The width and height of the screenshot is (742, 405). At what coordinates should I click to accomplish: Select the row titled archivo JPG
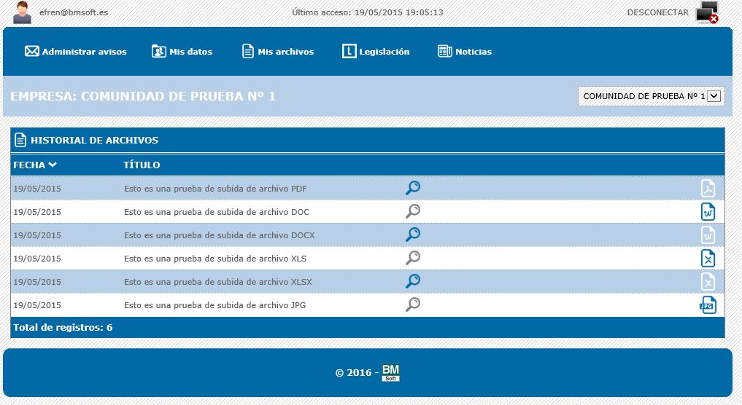[x=215, y=305]
